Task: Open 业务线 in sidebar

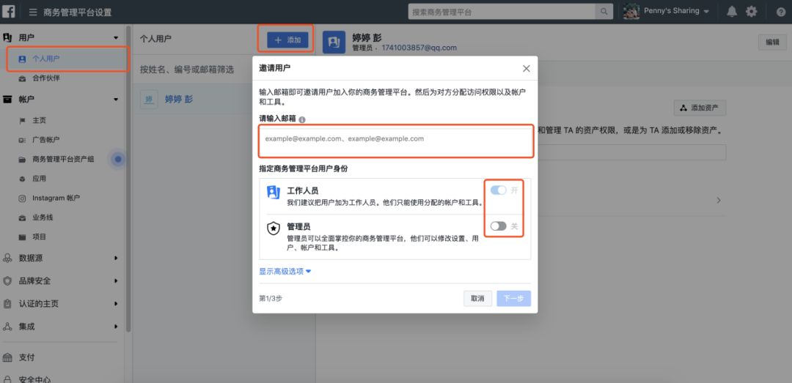Action: pos(43,217)
